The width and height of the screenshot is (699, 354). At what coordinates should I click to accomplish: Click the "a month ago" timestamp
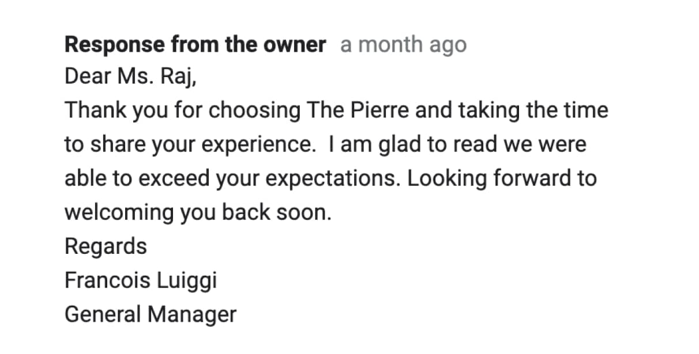[403, 45]
